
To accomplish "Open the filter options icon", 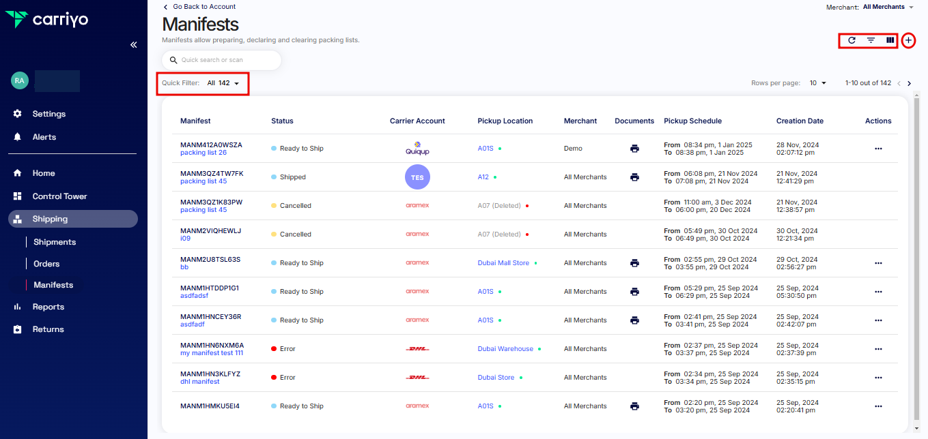I will 871,40.
